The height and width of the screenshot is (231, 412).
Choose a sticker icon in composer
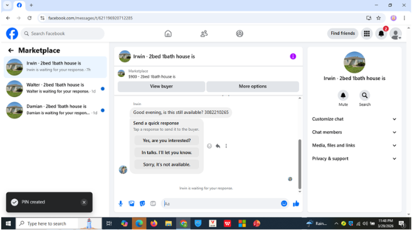(x=142, y=203)
